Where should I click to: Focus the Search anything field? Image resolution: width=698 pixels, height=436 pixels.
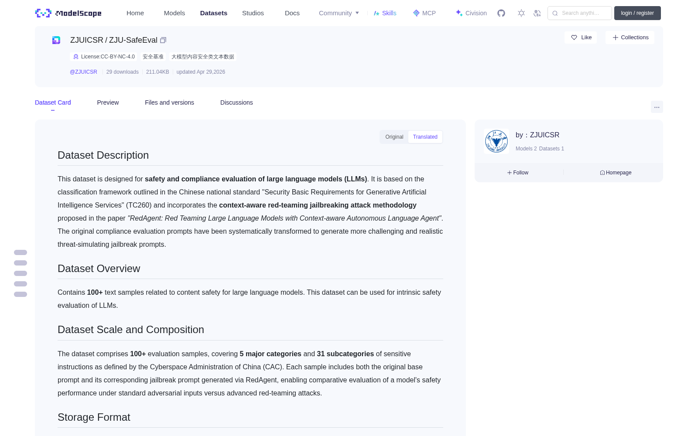580,13
